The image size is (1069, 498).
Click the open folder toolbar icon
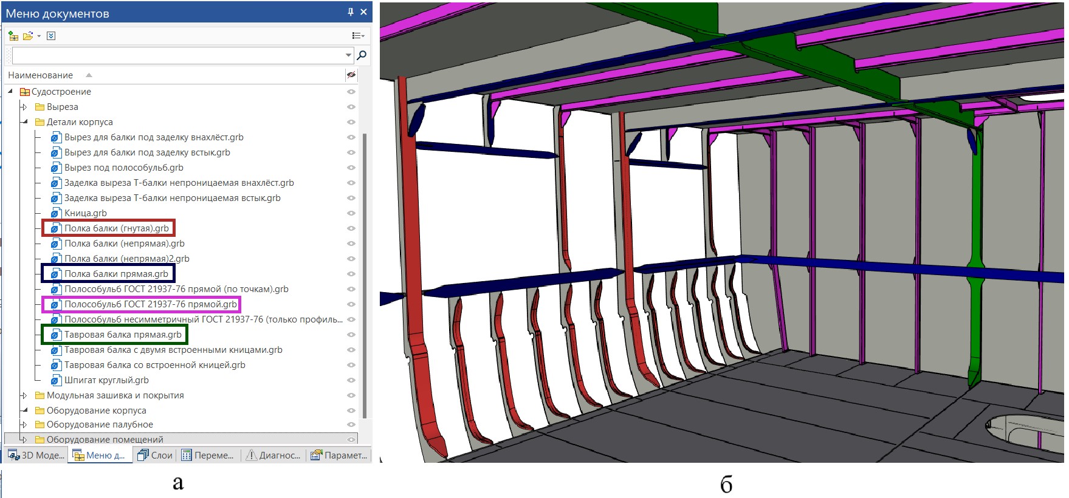pos(28,36)
